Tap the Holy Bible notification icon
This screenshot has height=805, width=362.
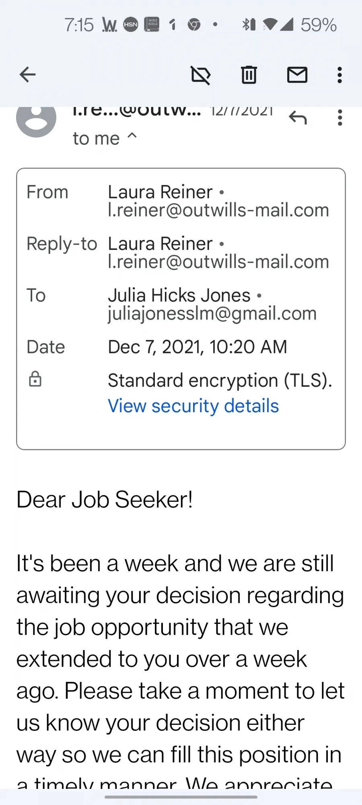[152, 25]
